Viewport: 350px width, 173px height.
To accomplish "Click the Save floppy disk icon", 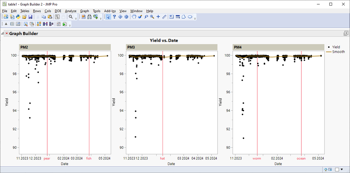I will (30, 17).
